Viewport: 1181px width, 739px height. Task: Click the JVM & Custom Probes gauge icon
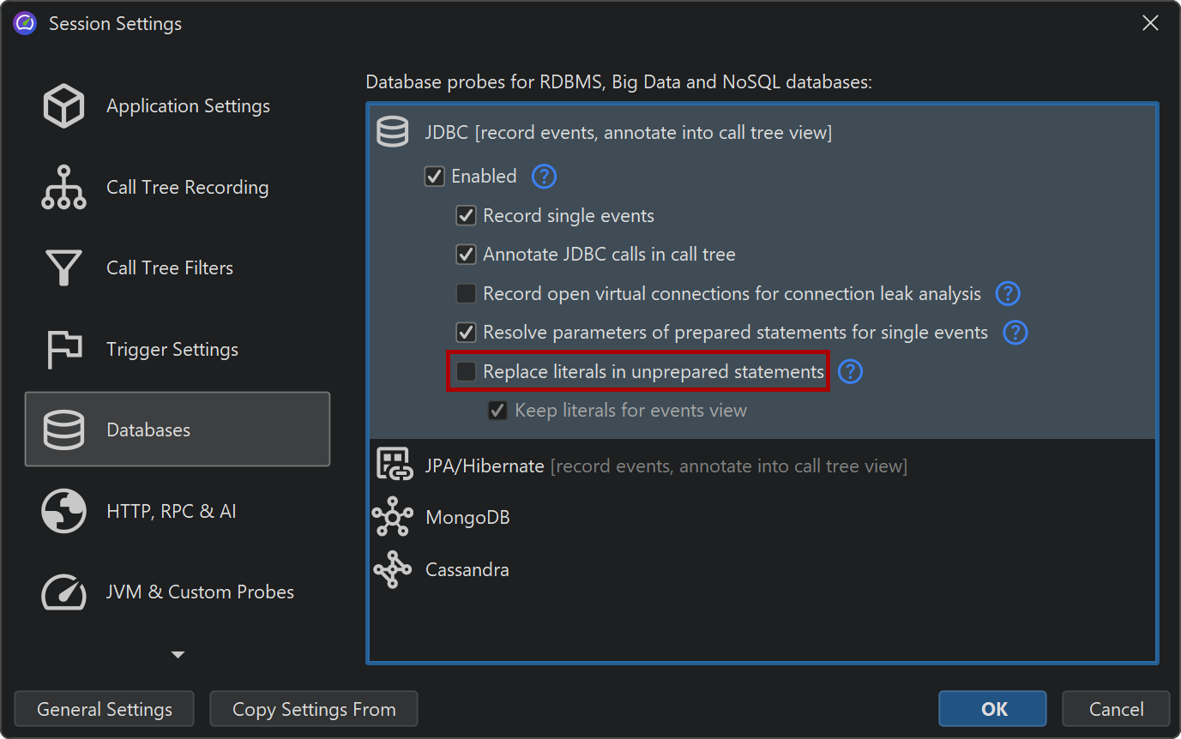(x=63, y=592)
